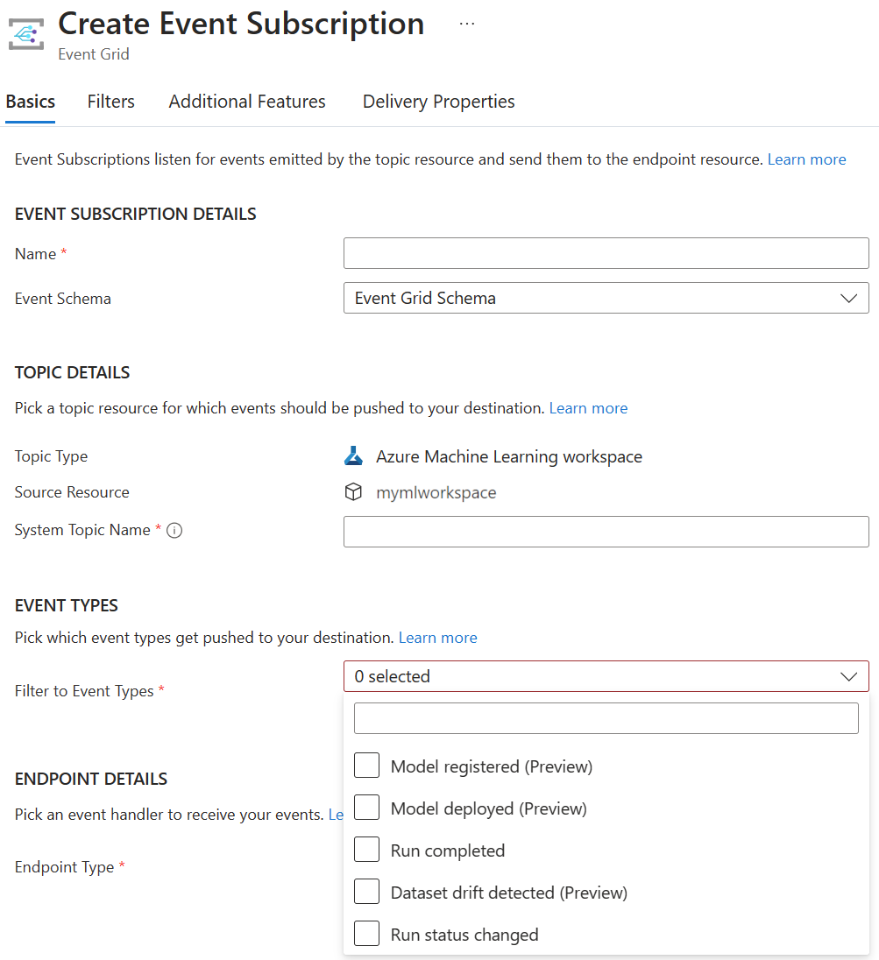Open the Event Schema dropdown
This screenshot has height=960, width=879.
(847, 298)
